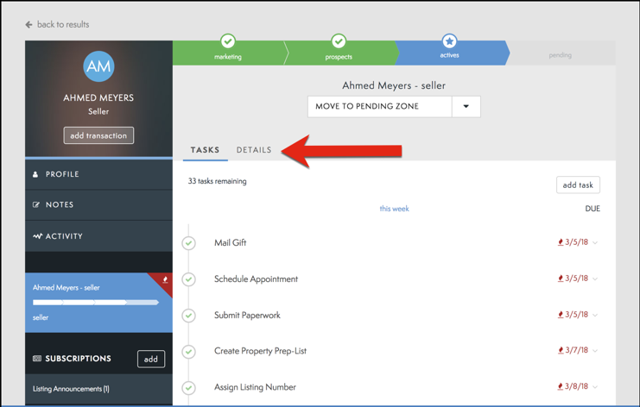Click the flame icon beside Mail Gift date
The height and width of the screenshot is (407, 640).
click(x=561, y=242)
